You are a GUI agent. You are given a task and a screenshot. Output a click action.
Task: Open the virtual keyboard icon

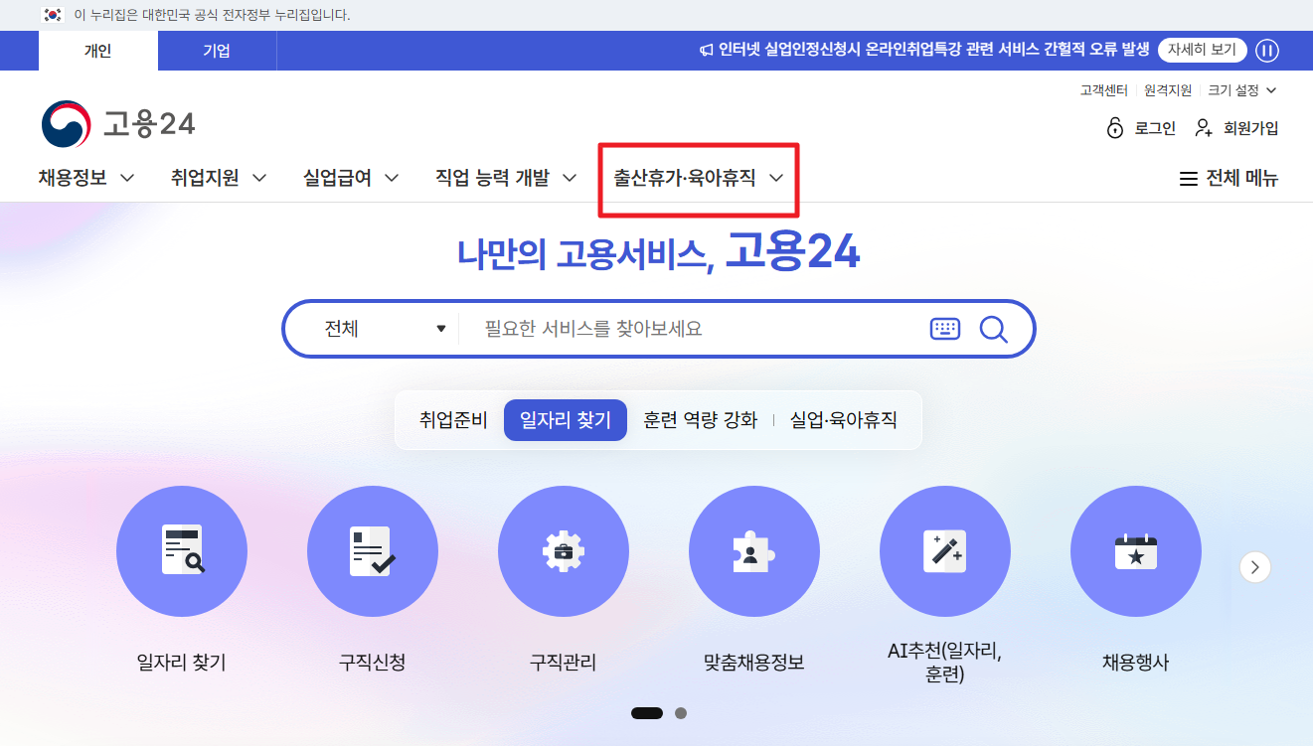pyautogui.click(x=945, y=329)
